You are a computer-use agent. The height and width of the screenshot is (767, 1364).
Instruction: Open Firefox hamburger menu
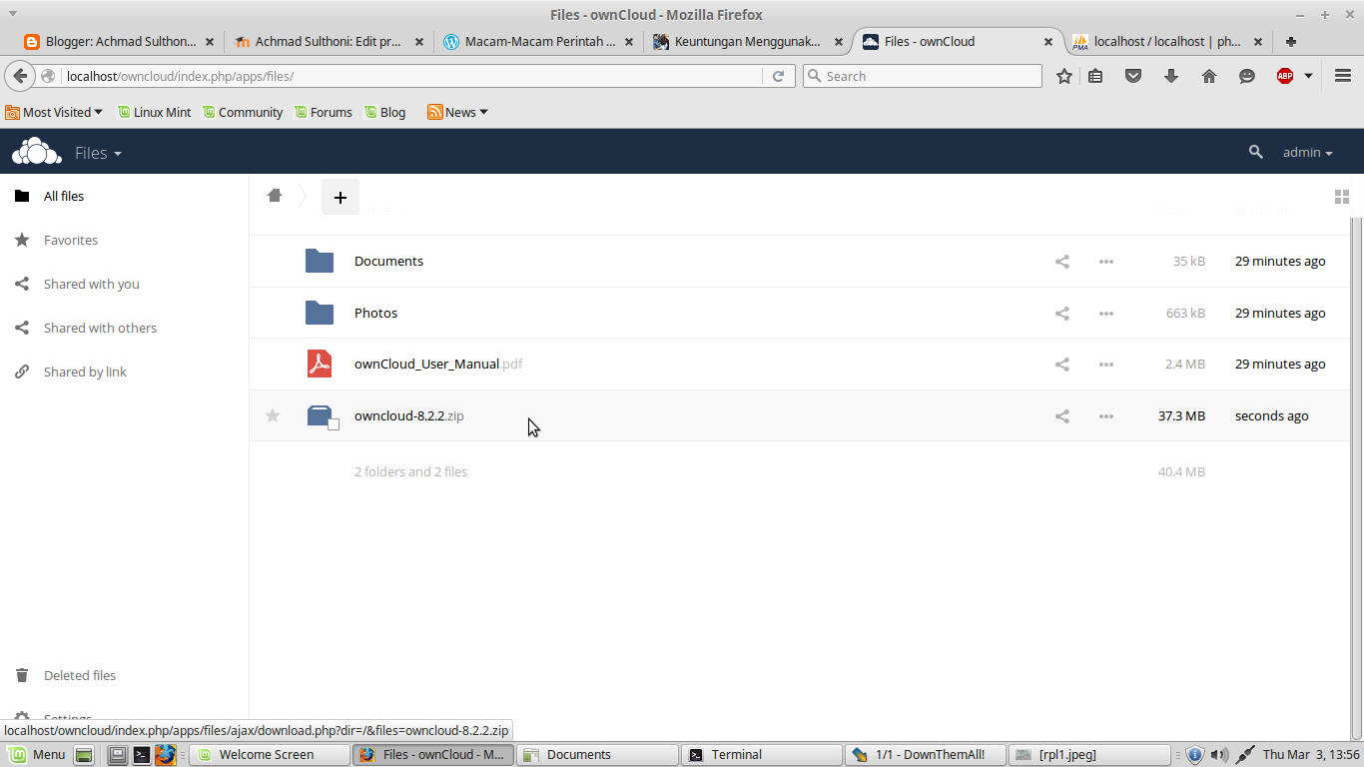click(1343, 76)
